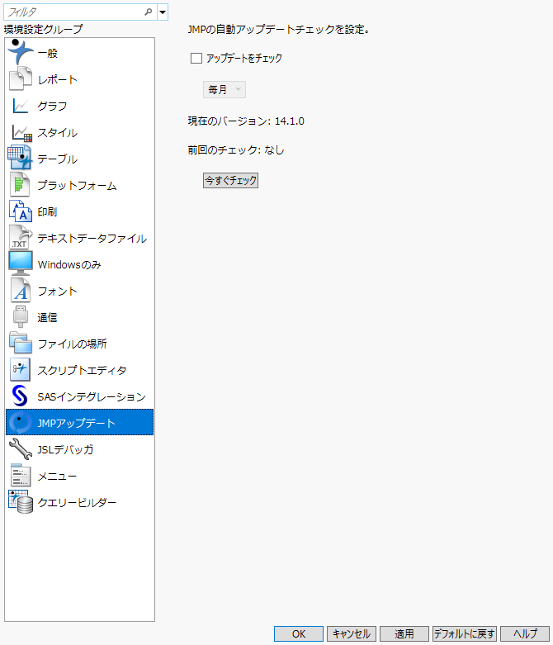553x645 pixels.
Task: Select the メニュー label in group list
Action: pyautogui.click(x=57, y=476)
